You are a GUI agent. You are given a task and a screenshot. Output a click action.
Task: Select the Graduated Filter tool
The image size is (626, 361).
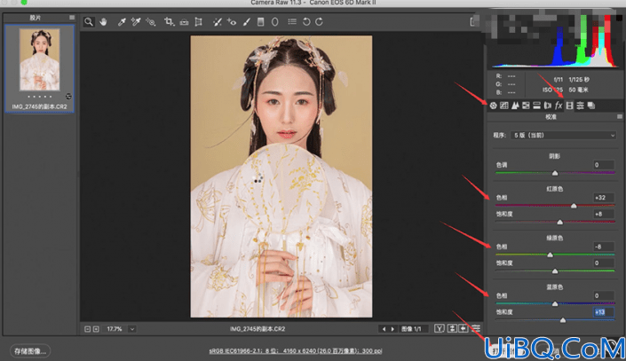point(261,21)
